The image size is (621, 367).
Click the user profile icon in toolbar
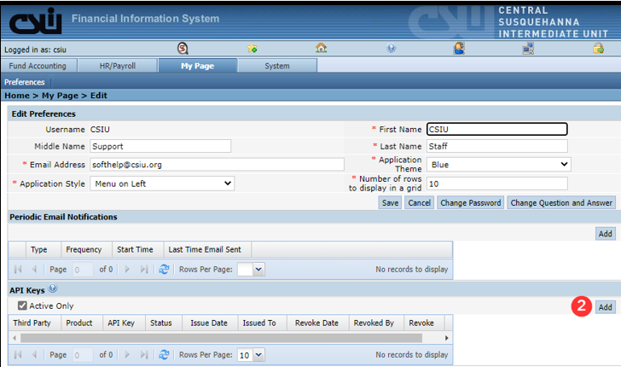point(459,49)
